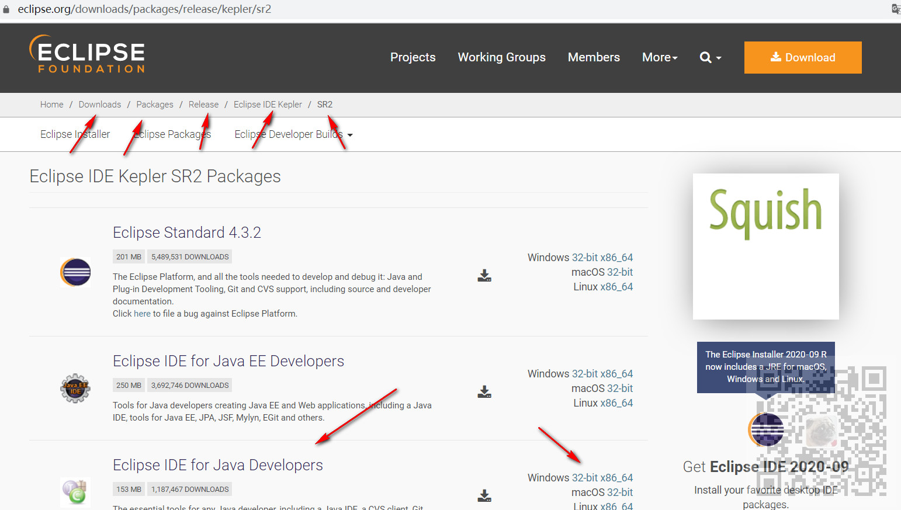Click 'here' link to file a bug
This screenshot has height=510, width=901.
coord(142,314)
